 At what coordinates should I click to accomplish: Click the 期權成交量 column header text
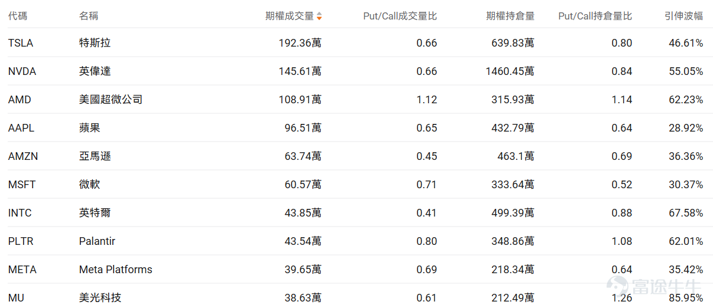(290, 16)
